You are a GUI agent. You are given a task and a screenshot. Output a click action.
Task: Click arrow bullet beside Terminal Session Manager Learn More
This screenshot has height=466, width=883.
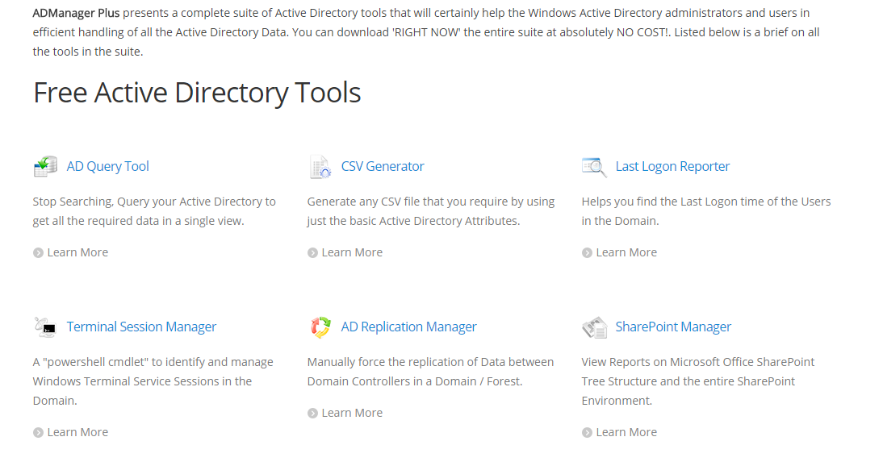coord(38,432)
